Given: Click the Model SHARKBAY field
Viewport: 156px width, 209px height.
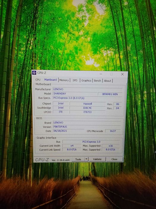Looking at the screenshot, I should (x=75, y=94).
